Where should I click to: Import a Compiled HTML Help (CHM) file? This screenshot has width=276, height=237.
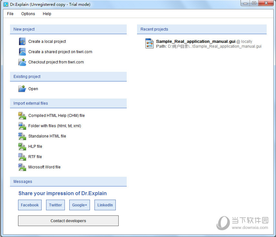point(56,116)
